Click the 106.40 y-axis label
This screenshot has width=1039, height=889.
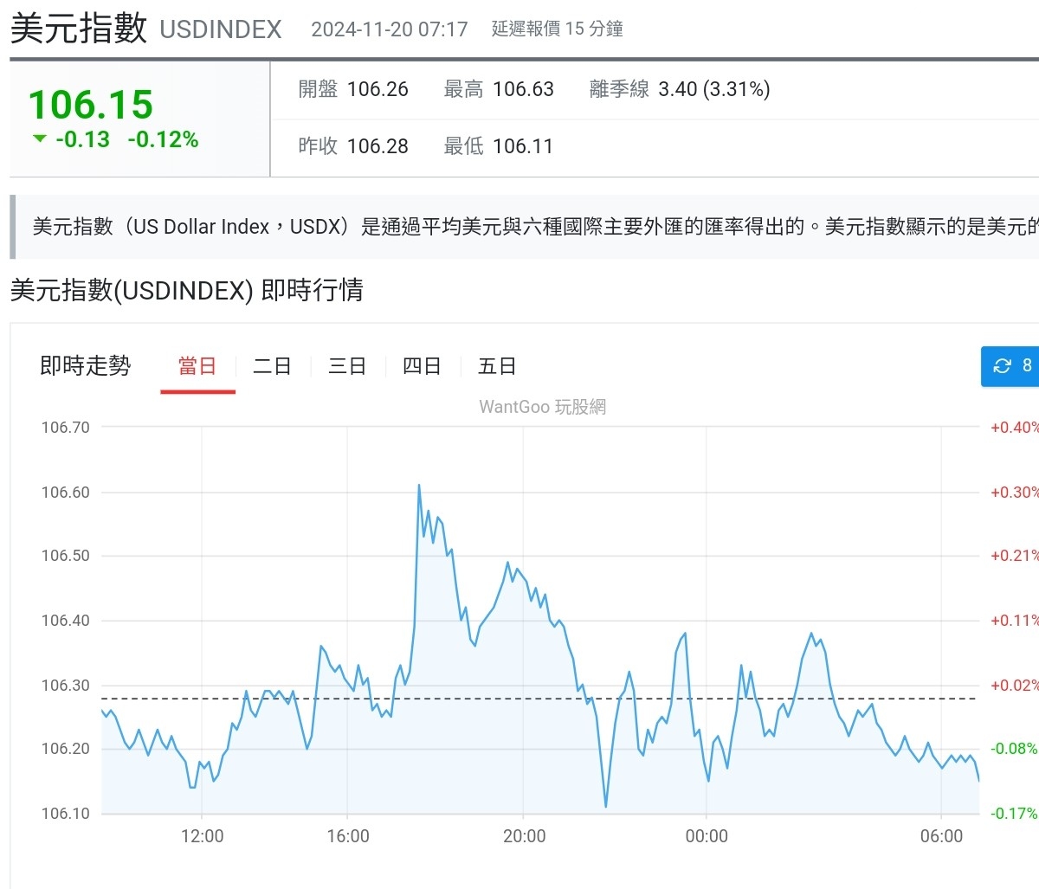pos(66,621)
